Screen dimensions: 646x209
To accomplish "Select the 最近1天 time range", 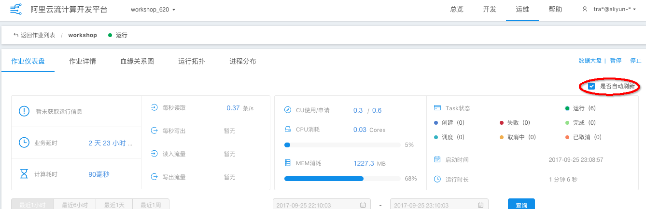I will (114, 204).
